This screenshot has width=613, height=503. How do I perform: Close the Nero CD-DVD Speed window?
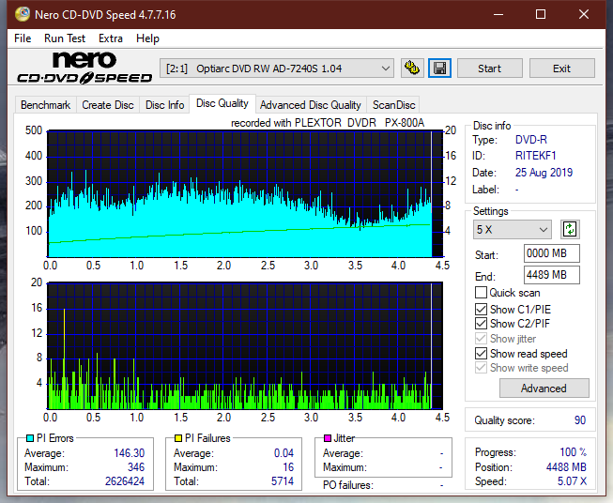point(584,14)
